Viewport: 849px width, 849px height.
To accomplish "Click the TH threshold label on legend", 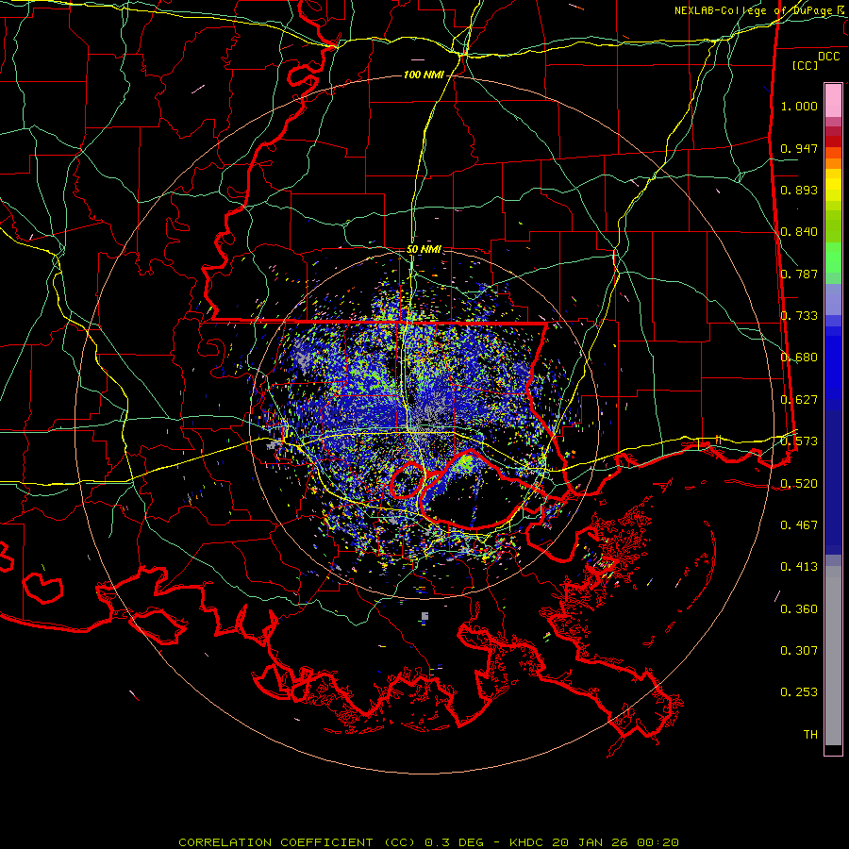I will click(x=810, y=735).
